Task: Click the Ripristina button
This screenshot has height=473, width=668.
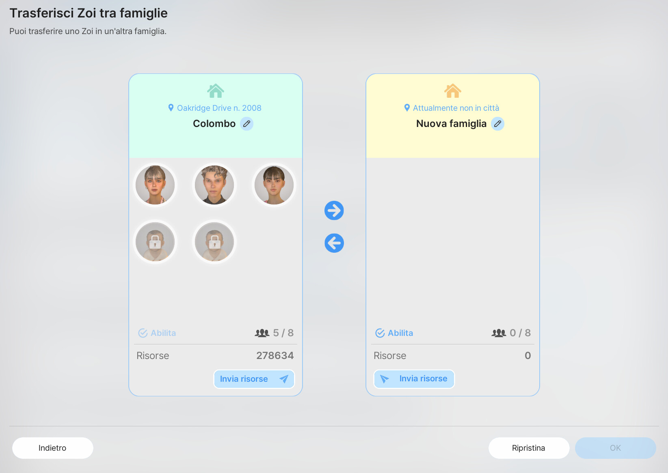Action: tap(529, 448)
